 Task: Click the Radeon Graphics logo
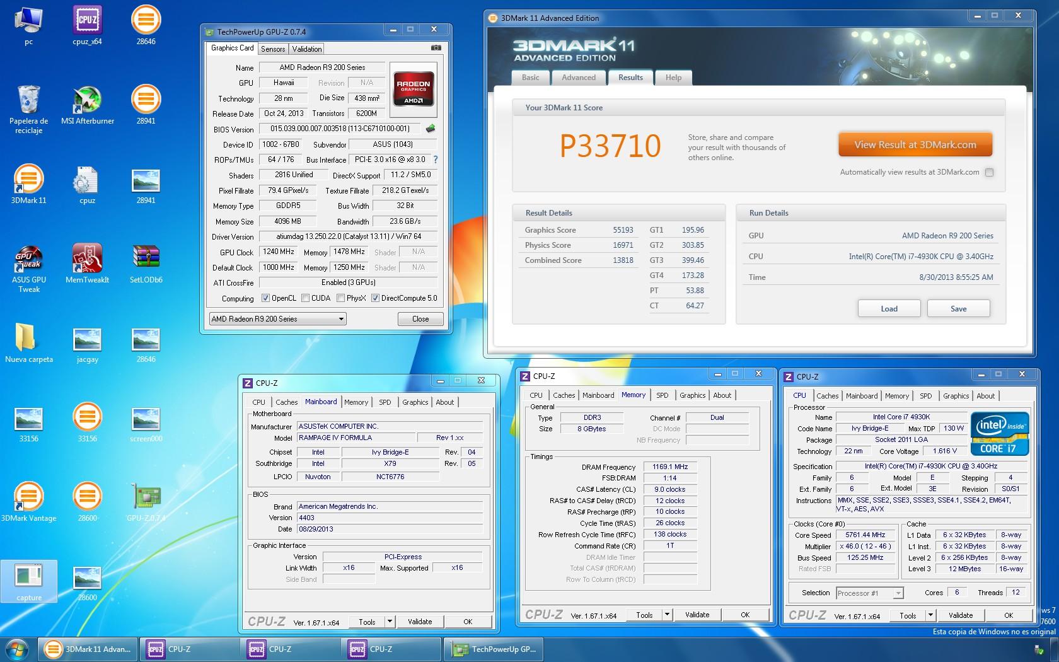click(x=414, y=90)
